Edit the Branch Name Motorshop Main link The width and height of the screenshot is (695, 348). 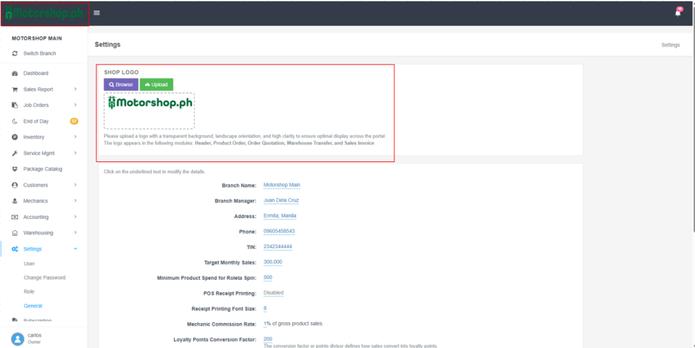click(x=282, y=185)
